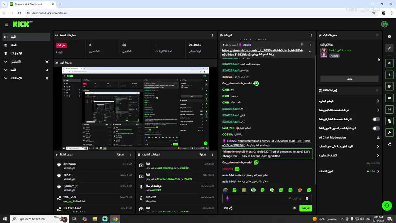Screen dimensions: 396x223
Task: Open a new browser tab
Action: [x=60, y=4]
